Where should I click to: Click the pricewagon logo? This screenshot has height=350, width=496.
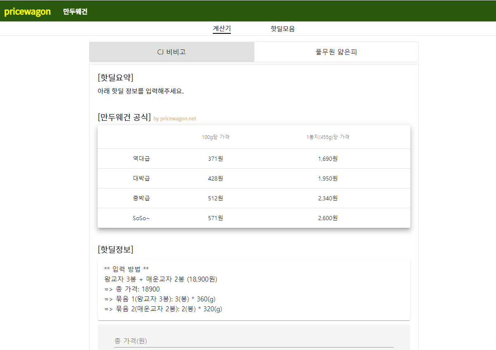click(27, 12)
